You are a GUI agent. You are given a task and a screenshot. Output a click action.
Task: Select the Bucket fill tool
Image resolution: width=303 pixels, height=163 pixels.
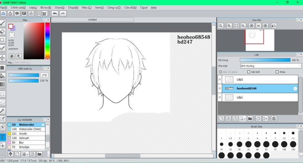click(x=2, y=76)
